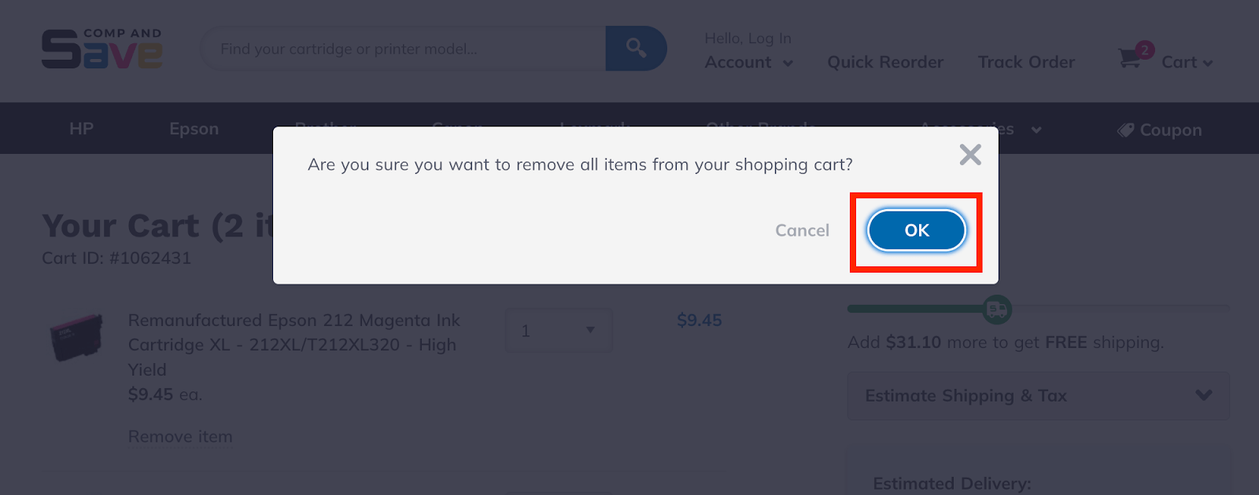Image resolution: width=1259 pixels, height=495 pixels.
Task: Click Cancel to keep cart items
Action: [802, 230]
